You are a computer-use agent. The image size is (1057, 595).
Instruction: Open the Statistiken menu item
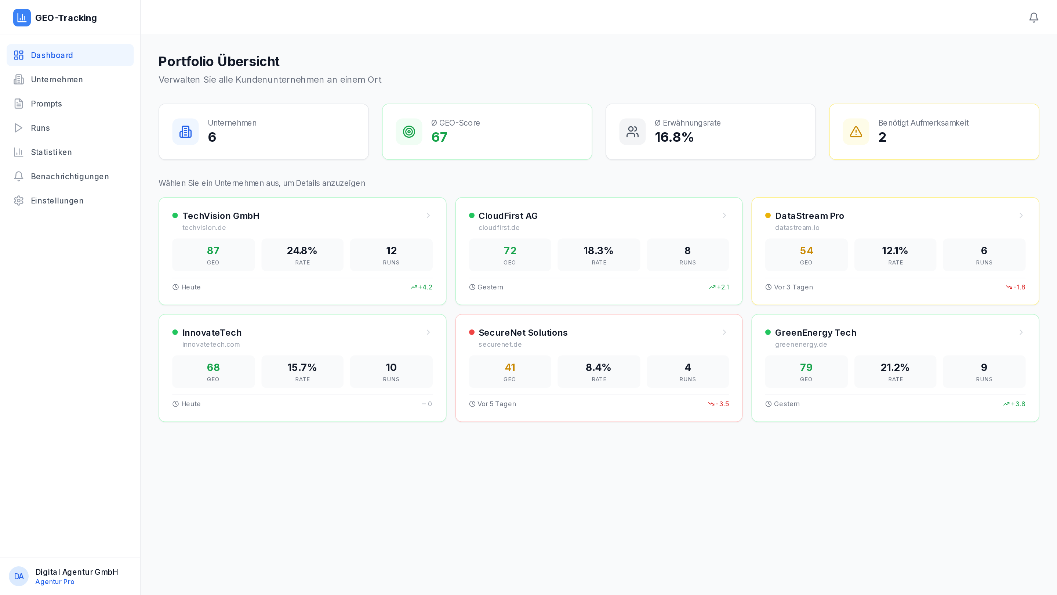coord(51,152)
